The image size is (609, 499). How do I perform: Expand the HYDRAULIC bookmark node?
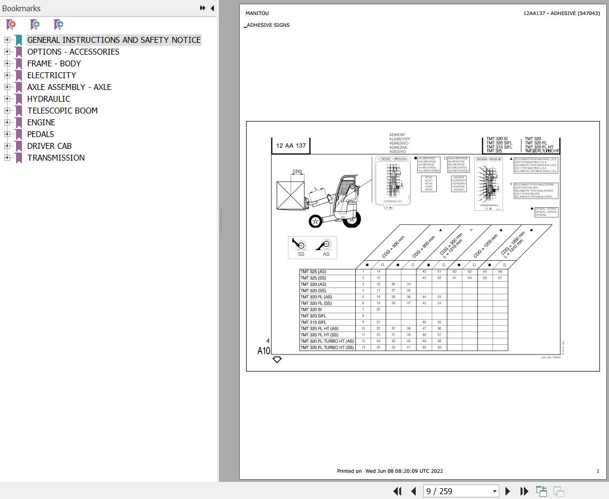tap(6, 99)
